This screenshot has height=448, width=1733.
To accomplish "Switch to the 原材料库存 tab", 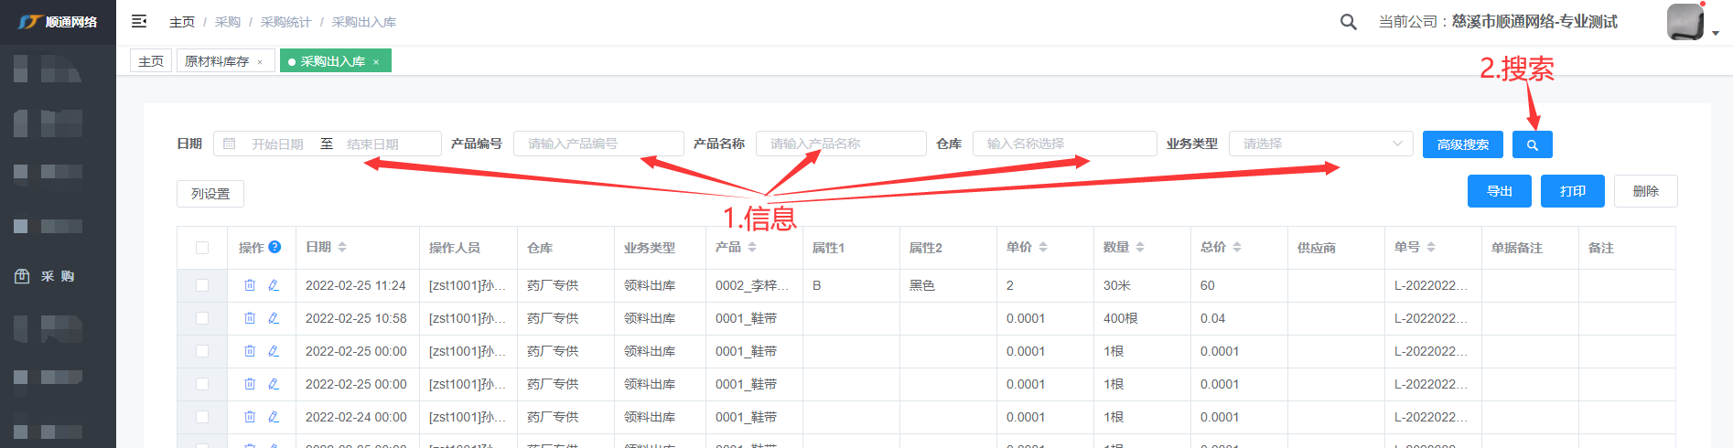I will click(217, 61).
